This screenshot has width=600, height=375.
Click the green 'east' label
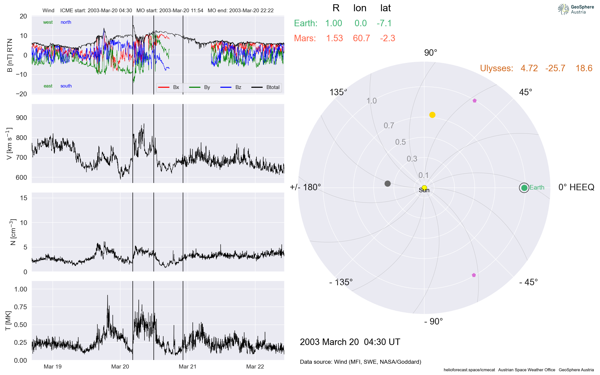pyautogui.click(x=48, y=86)
